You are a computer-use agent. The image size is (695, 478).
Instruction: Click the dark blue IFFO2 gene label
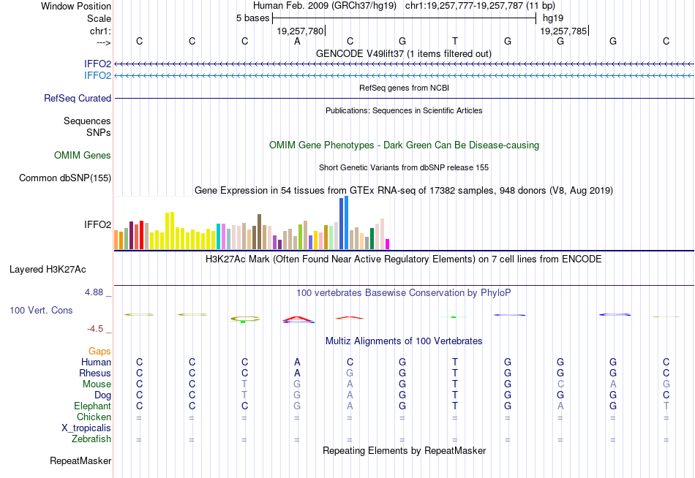click(97, 64)
